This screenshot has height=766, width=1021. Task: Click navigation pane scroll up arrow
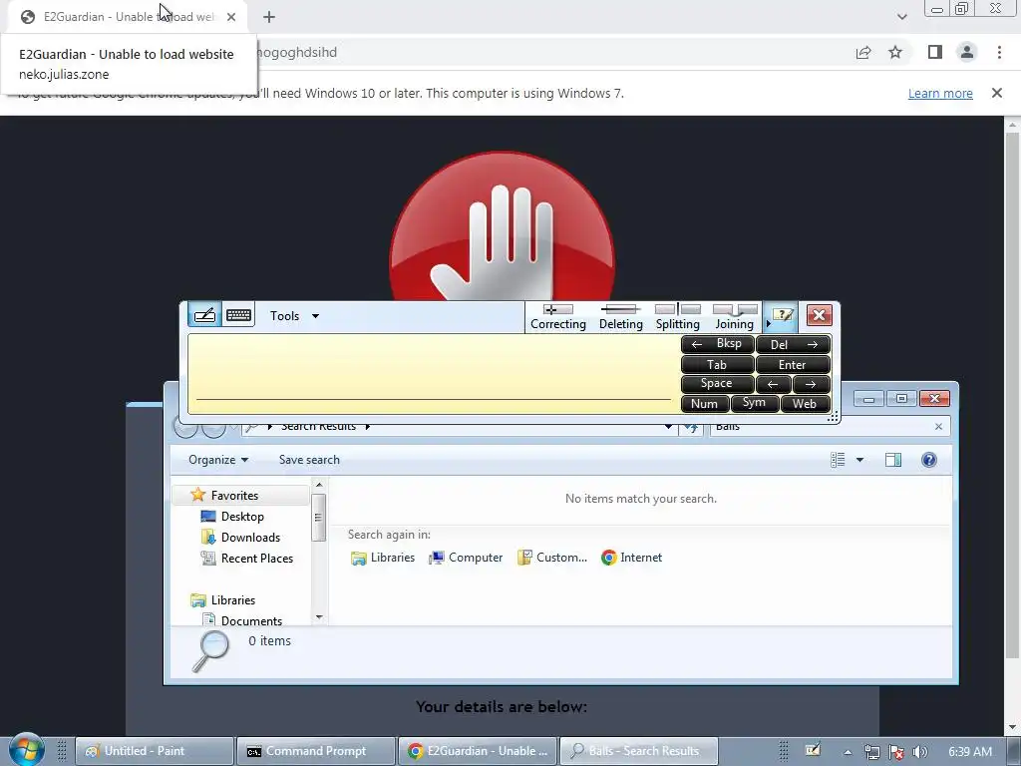[318, 485]
